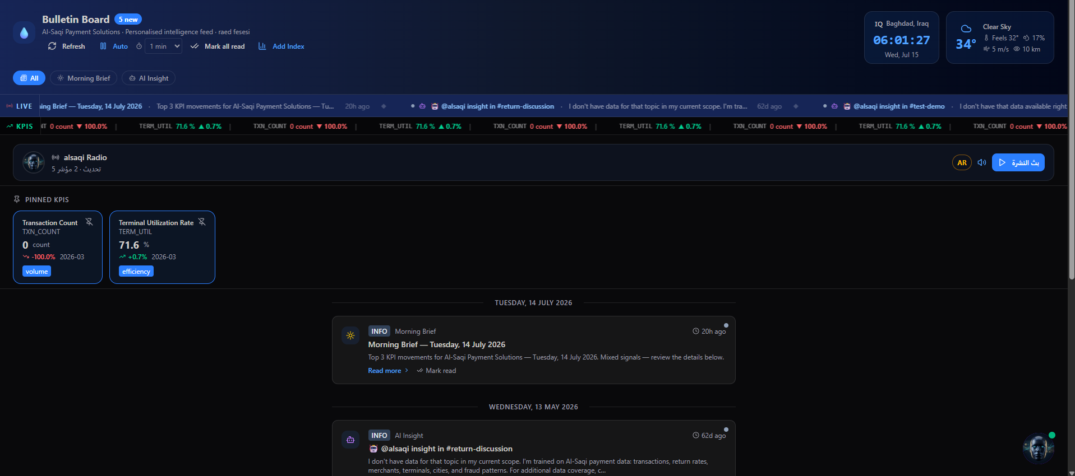Screen dimensions: 1075x476
Task: Open ticker item @alsaqi insight in #return-discussion
Action: click(x=497, y=106)
